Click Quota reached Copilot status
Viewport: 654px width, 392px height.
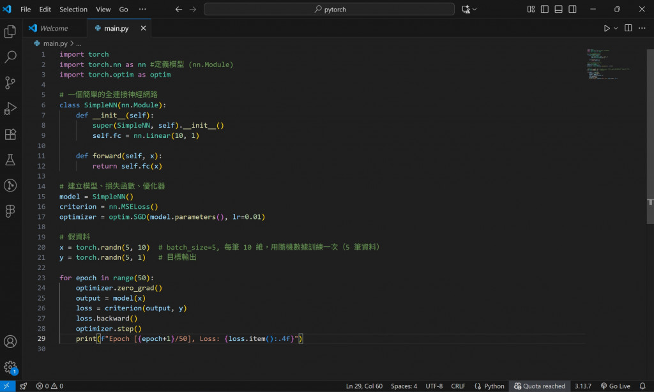539,386
